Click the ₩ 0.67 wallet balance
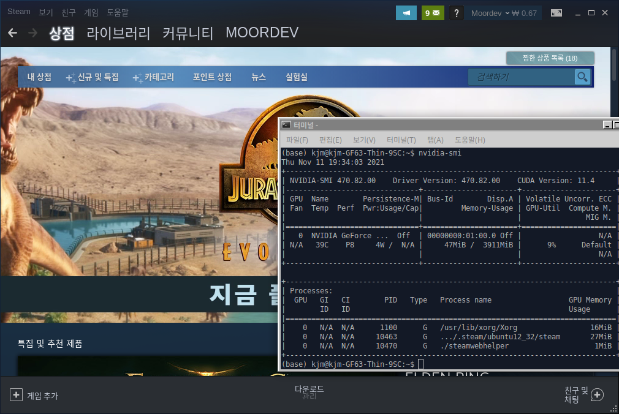The width and height of the screenshot is (619, 414). (524, 13)
